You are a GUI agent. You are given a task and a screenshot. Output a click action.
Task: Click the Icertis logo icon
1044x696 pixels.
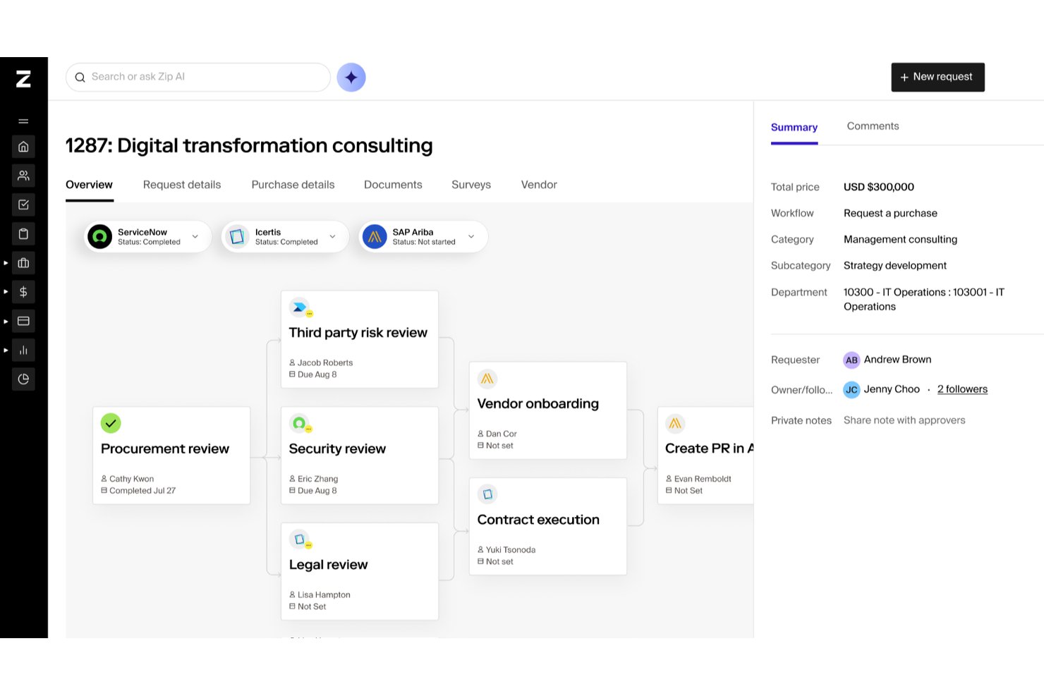tap(237, 237)
